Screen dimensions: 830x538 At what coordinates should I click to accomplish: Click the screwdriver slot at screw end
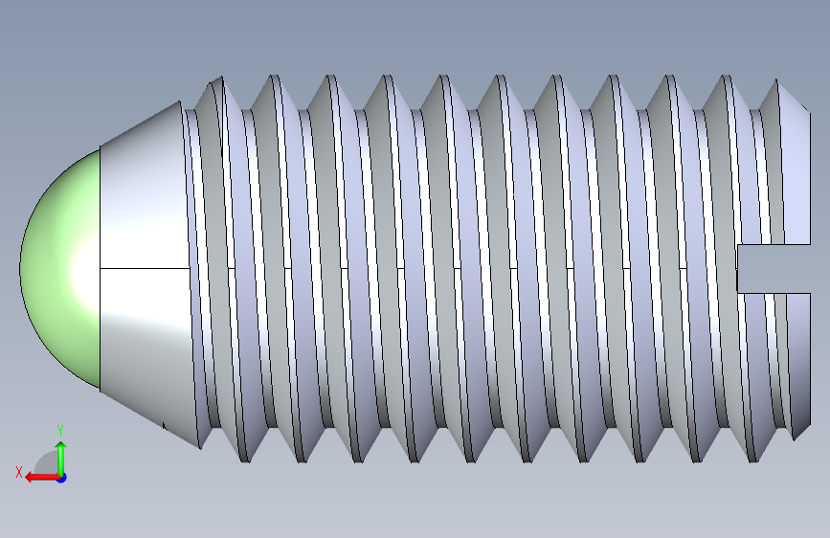pos(774,268)
